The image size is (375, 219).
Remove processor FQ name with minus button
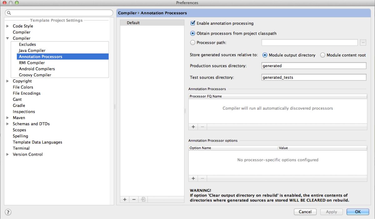[202, 127]
